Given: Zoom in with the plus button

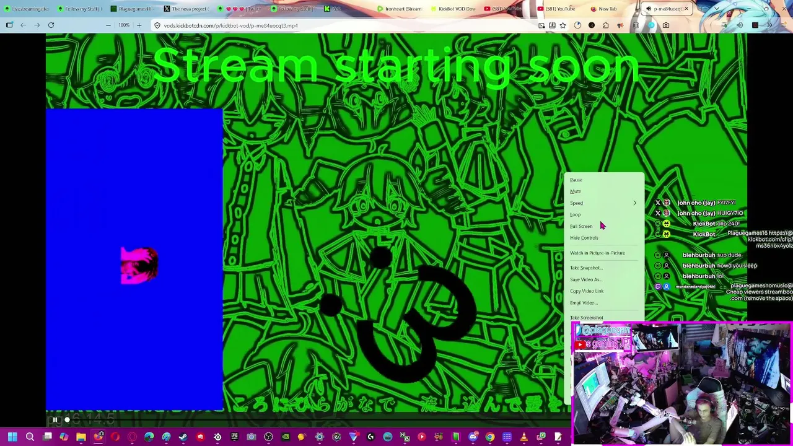Looking at the screenshot, I should click(139, 25).
